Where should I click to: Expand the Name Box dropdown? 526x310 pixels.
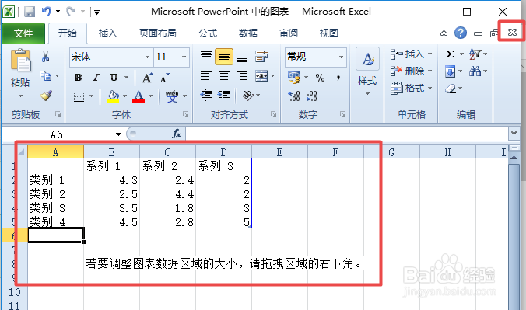pos(118,134)
